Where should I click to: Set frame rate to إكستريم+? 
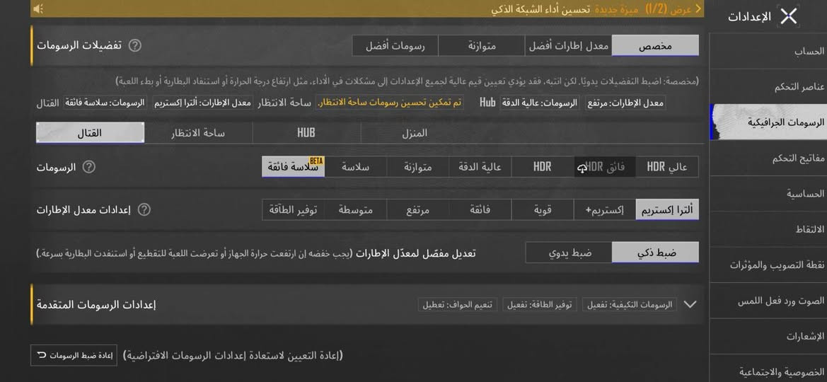(x=604, y=209)
